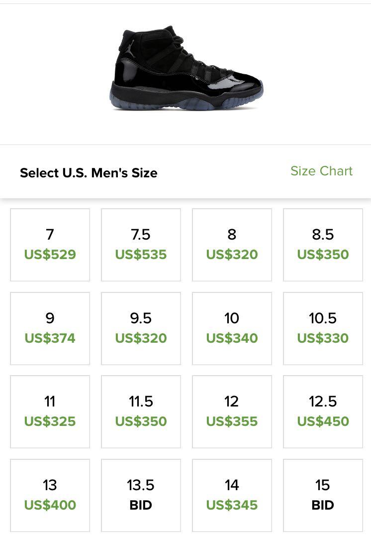Open the Size Chart link
The width and height of the screenshot is (371, 538).
(x=321, y=171)
